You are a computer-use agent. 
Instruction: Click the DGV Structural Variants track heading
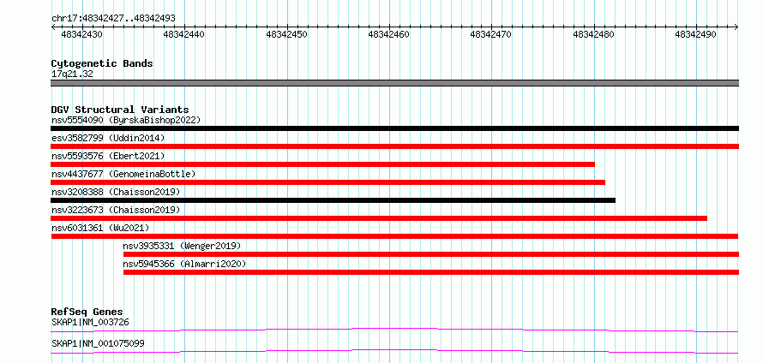(120, 110)
